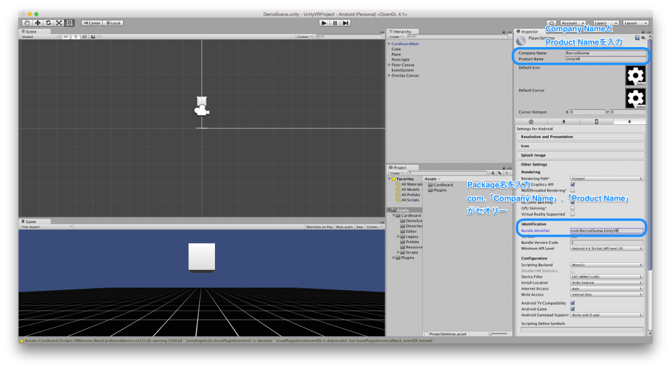Open the Free Aspect dropdown in Game view
The image size is (671, 370).
coord(47,227)
